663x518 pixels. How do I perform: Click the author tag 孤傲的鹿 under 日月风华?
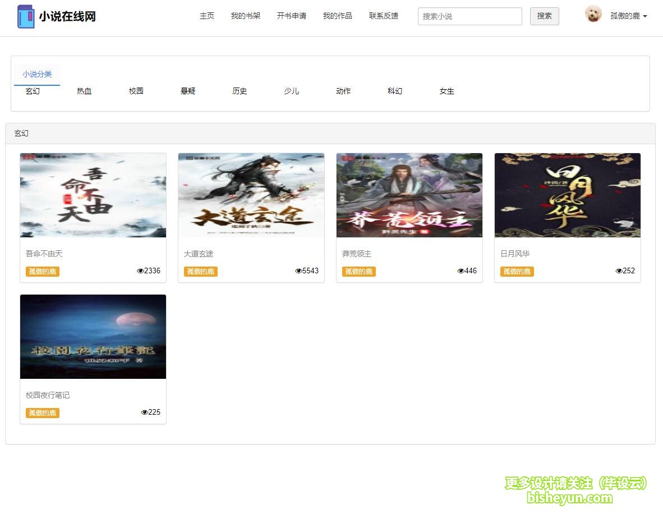(517, 271)
